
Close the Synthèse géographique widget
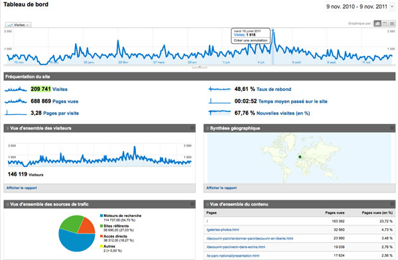pyautogui.click(x=392, y=128)
